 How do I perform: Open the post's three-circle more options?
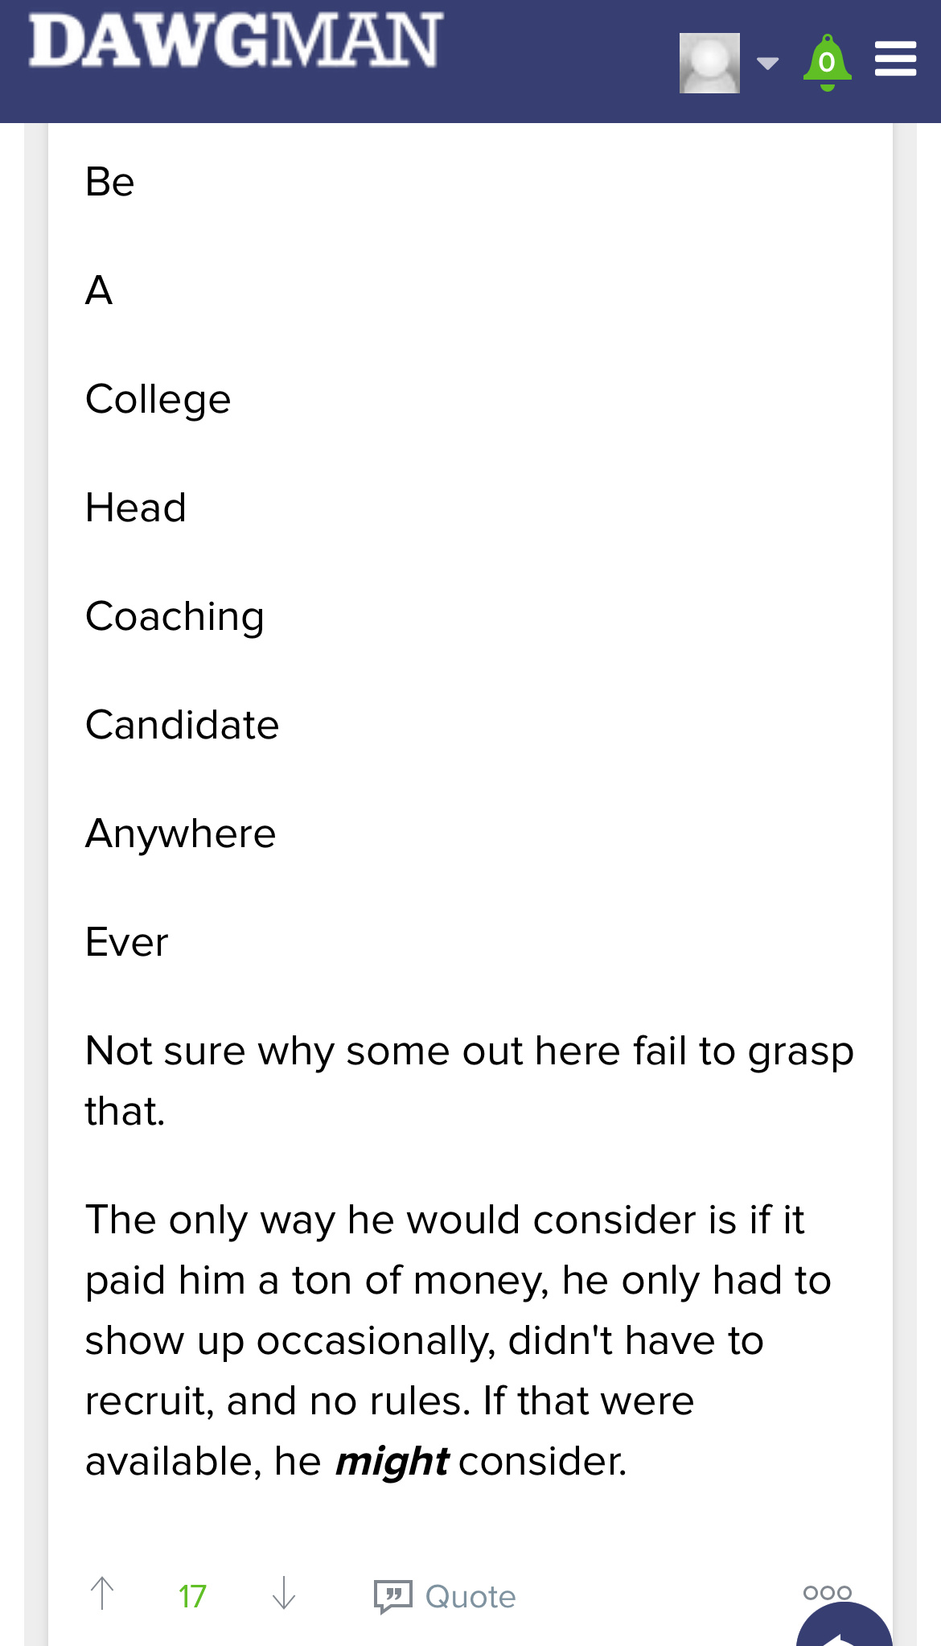click(x=827, y=1592)
